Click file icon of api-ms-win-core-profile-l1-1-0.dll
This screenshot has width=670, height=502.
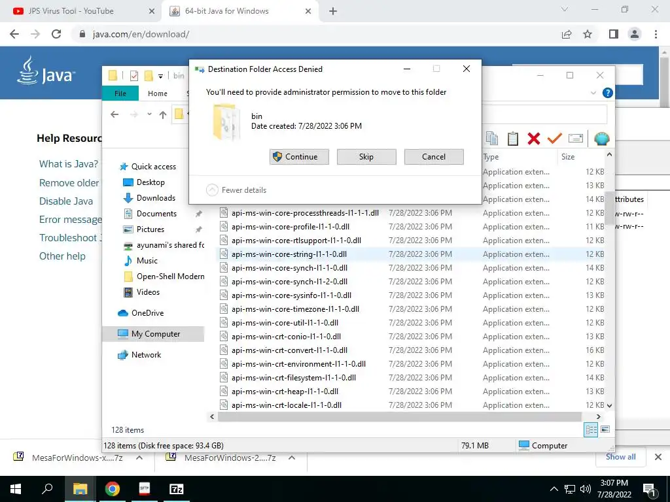point(224,227)
